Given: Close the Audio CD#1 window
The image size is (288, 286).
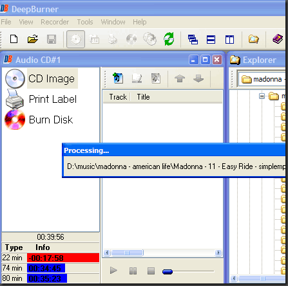Looking at the screenshot, I should (x=217, y=60).
